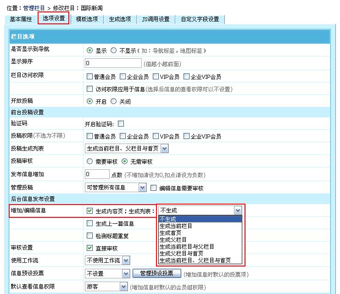The height and width of the screenshot is (294, 340).
Task: Open the JS调用设置 tab
Action: point(156,19)
